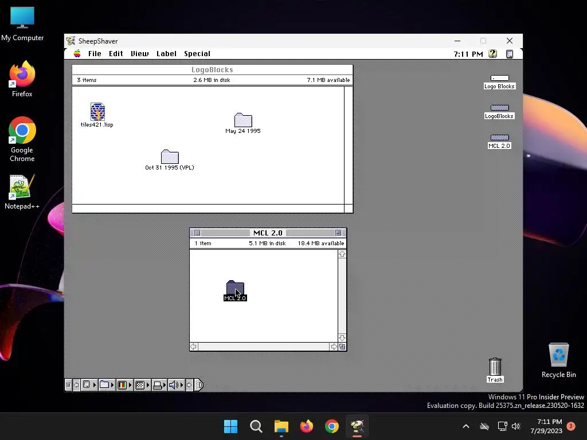The width and height of the screenshot is (587, 440).
Task: Click '1 item' in MCL 2.0 window
Action: point(203,243)
